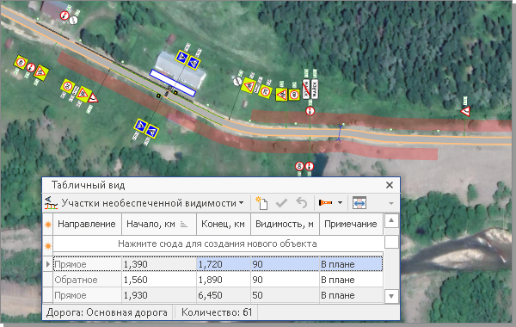Click 'Нажмите сюда для создания нового объекта' row
Image resolution: width=516 pixels, height=327 pixels.
(218, 244)
